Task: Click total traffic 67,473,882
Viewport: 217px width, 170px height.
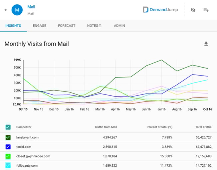Action: click(204, 147)
